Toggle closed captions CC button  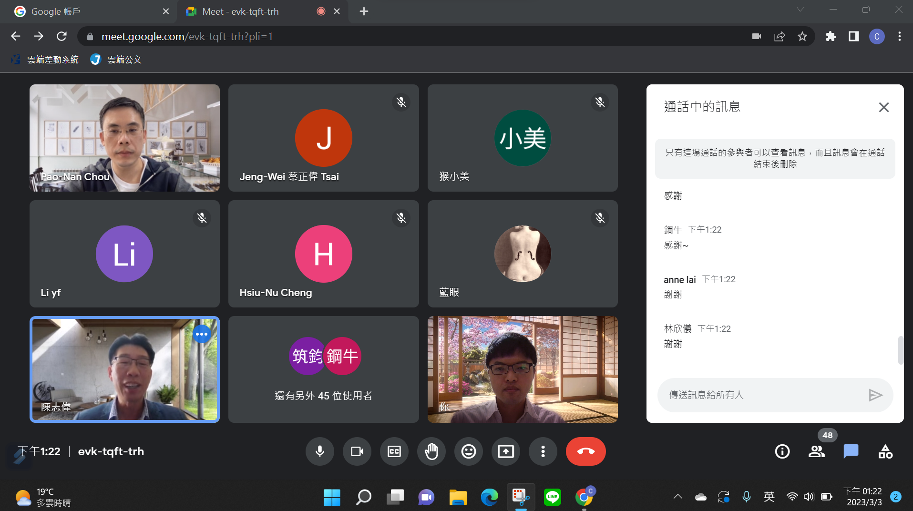click(394, 451)
